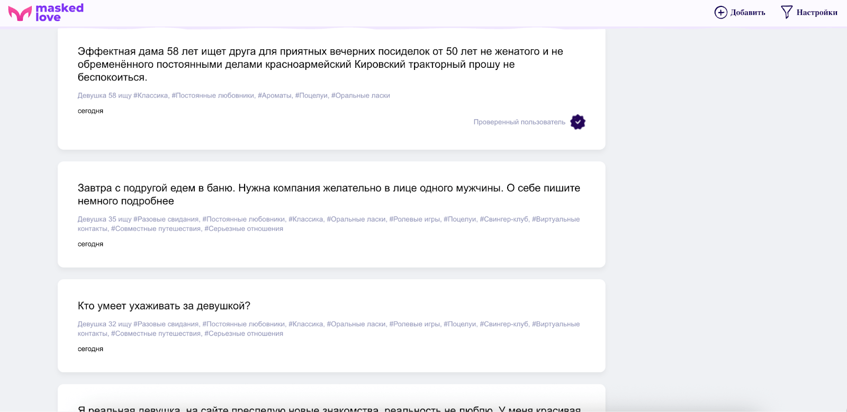Click the Девушка 32 ищу tag line
This screenshot has height=412, width=847.
[x=329, y=329]
